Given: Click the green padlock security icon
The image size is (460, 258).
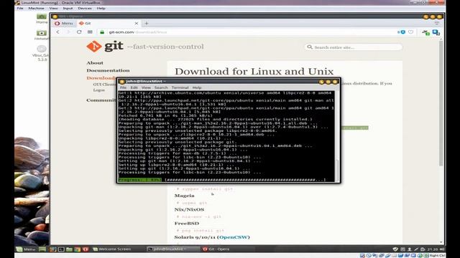Looking at the screenshot, I should [102, 32].
